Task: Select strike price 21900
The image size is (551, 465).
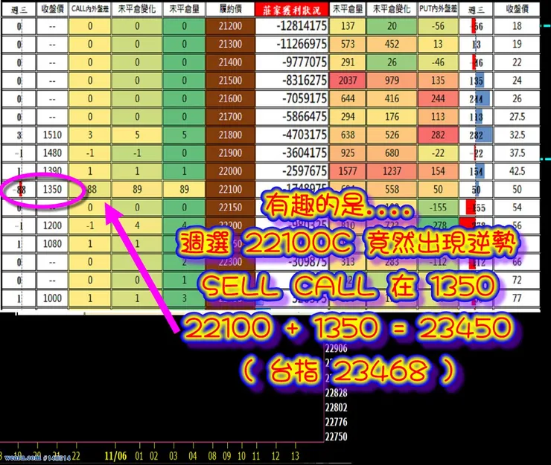Action: (x=230, y=153)
